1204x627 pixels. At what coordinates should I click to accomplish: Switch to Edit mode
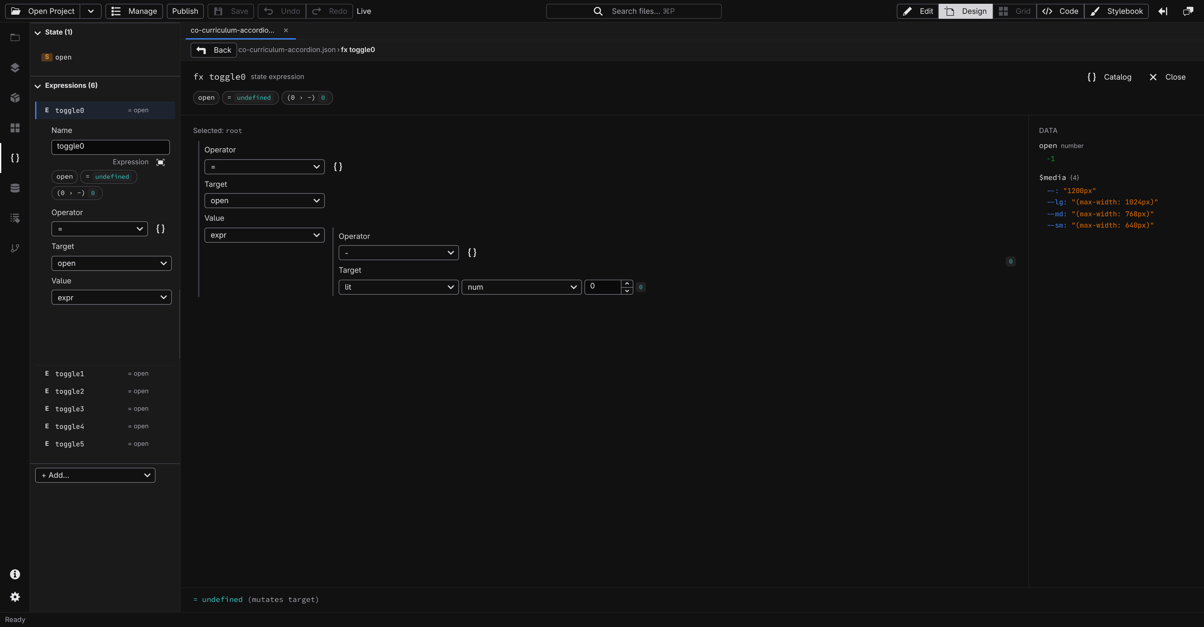tap(918, 11)
